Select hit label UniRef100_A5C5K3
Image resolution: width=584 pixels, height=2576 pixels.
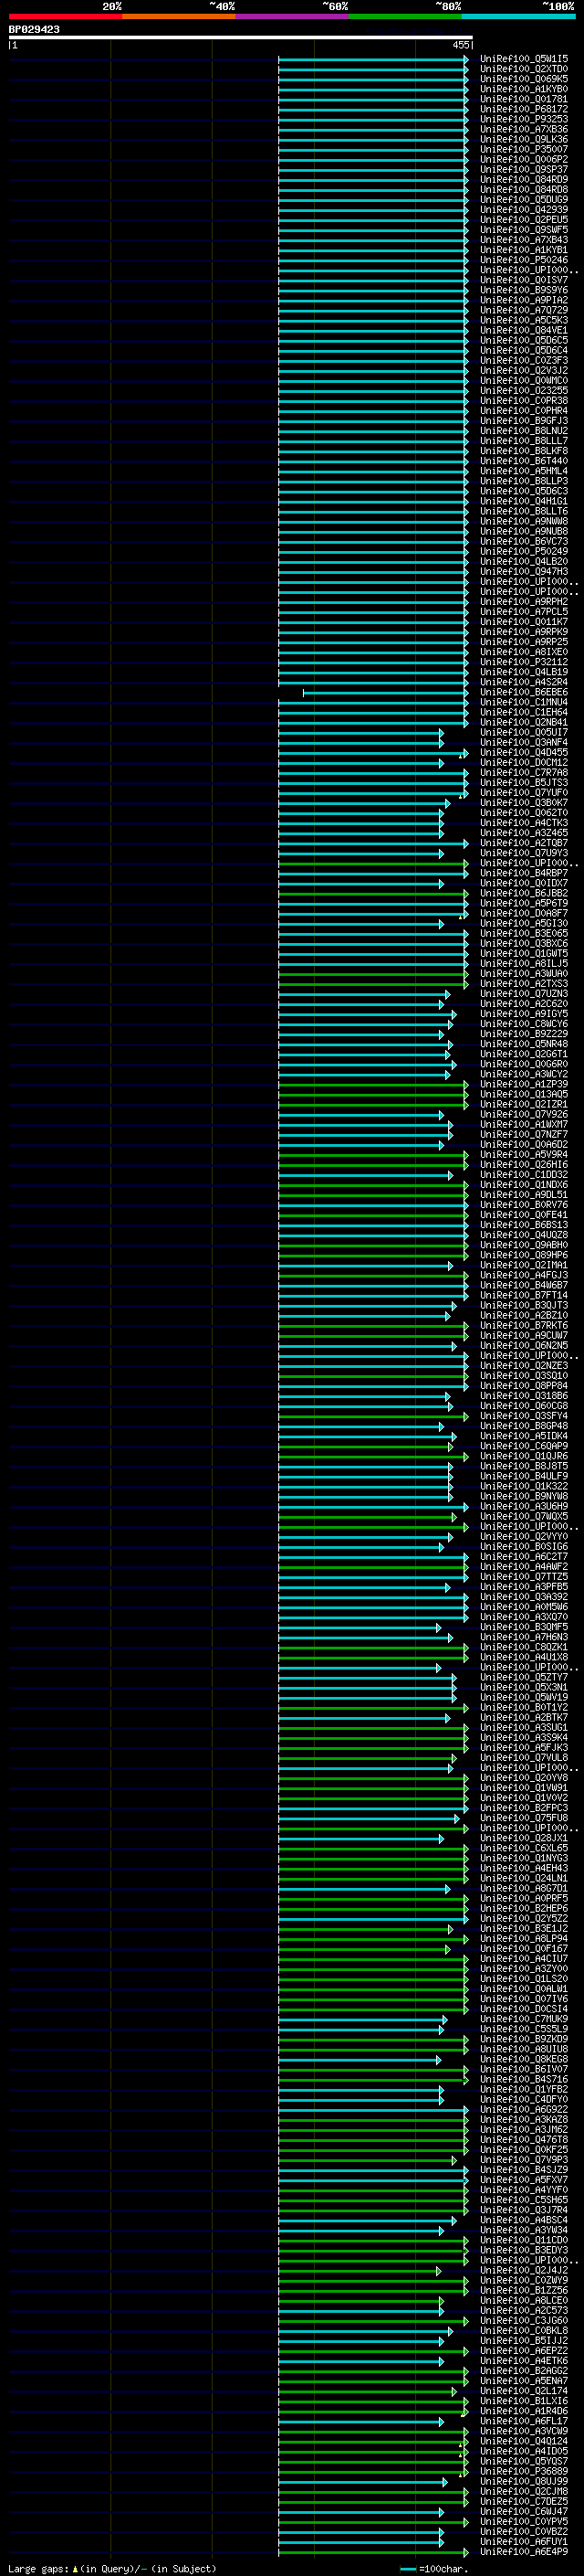click(524, 320)
